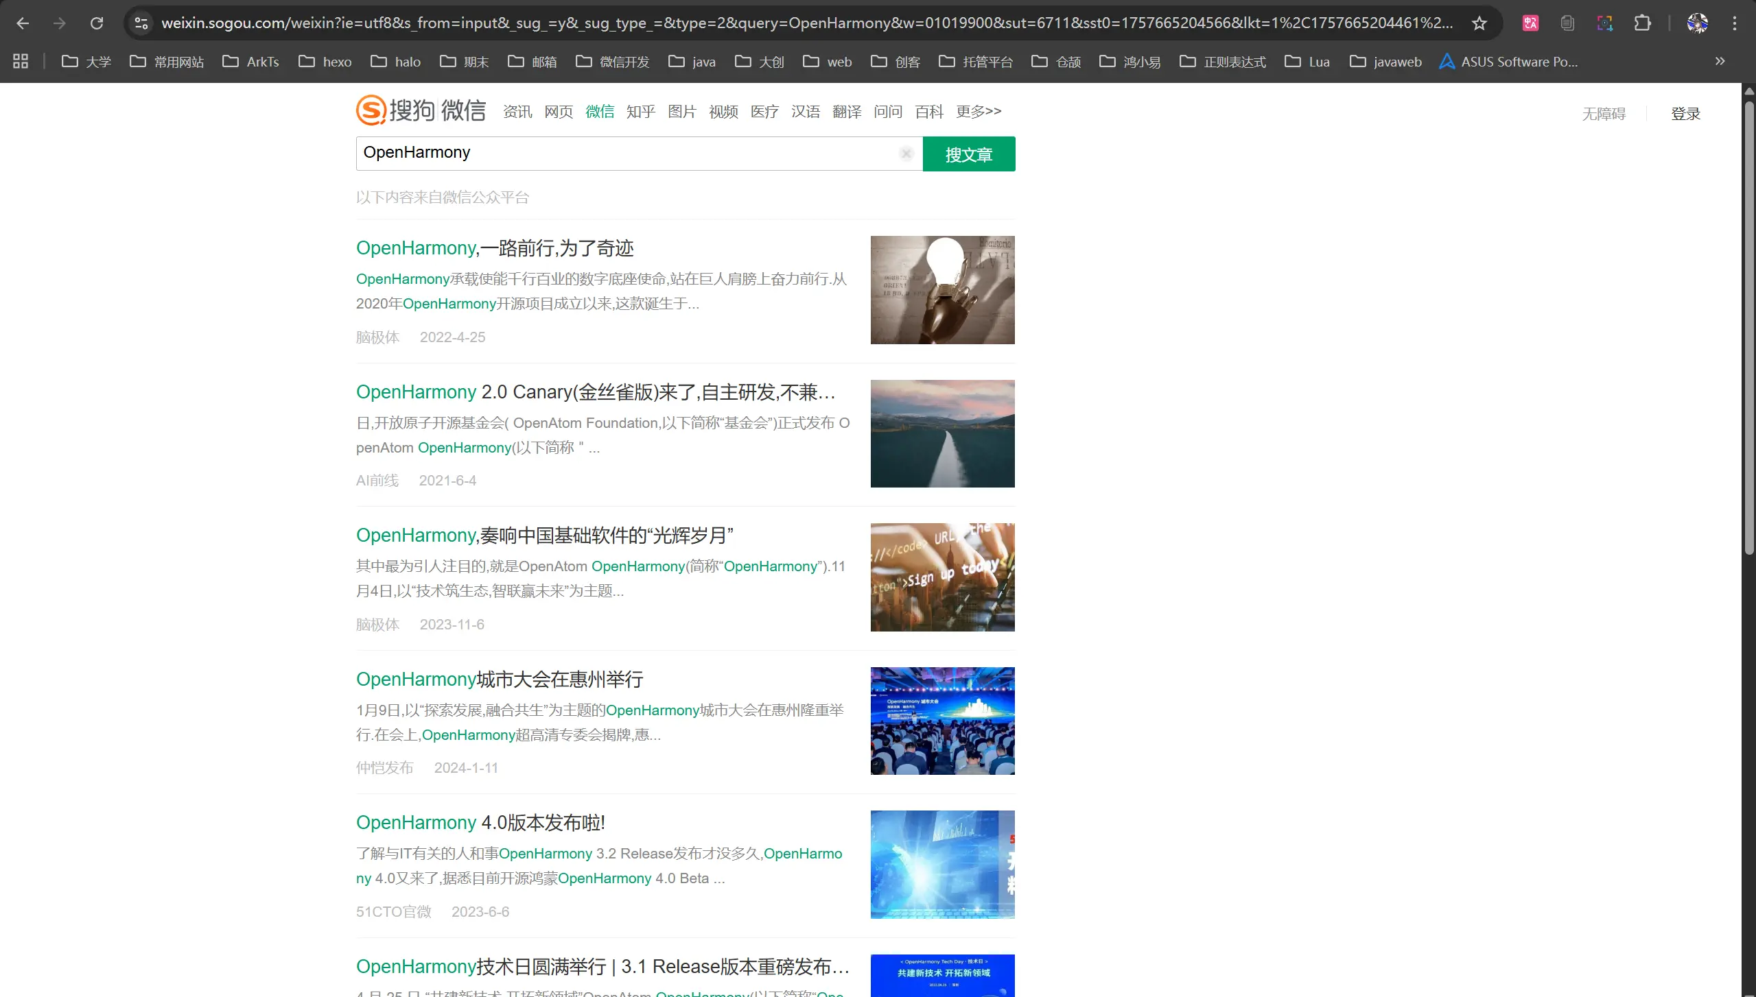1756x997 pixels.
Task: Click the browser back arrow
Action: [23, 23]
